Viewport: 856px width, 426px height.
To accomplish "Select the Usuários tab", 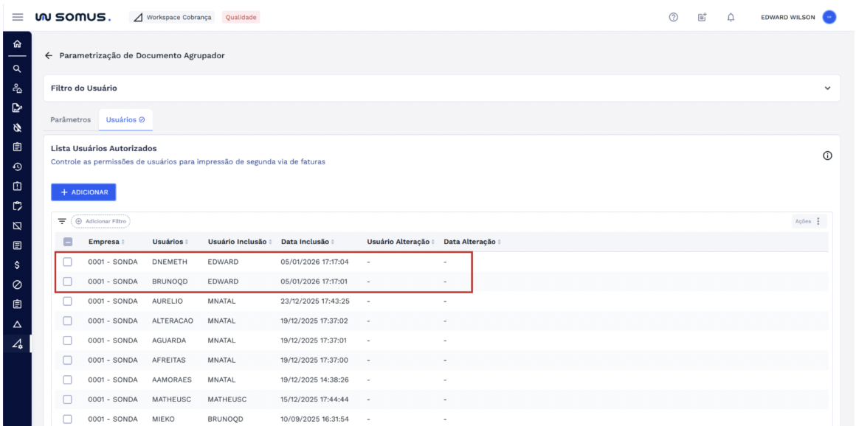I will pos(125,119).
